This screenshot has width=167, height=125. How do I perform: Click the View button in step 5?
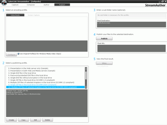click(x=104, y=63)
